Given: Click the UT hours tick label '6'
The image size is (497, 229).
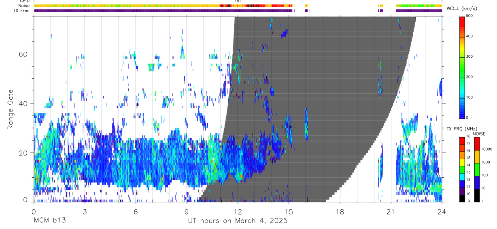Looking at the screenshot, I should coord(136,211).
